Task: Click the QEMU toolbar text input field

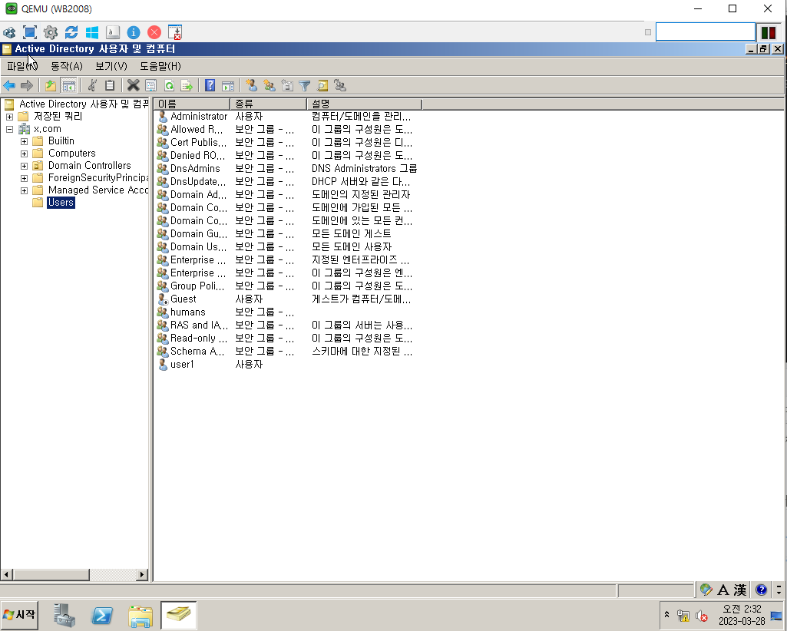Action: click(705, 32)
